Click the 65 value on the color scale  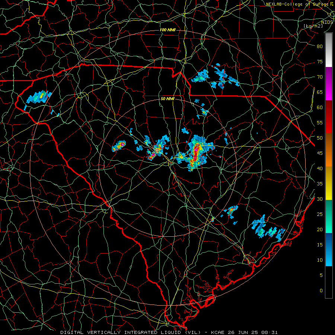320,92
